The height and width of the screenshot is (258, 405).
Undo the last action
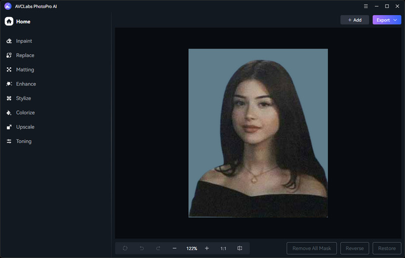tap(142, 248)
